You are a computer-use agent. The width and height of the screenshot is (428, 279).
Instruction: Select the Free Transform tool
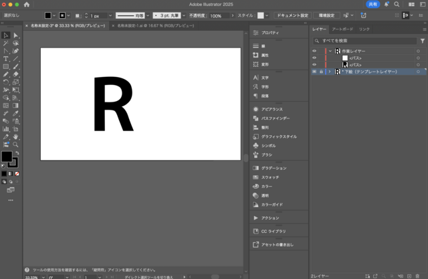pos(15,90)
